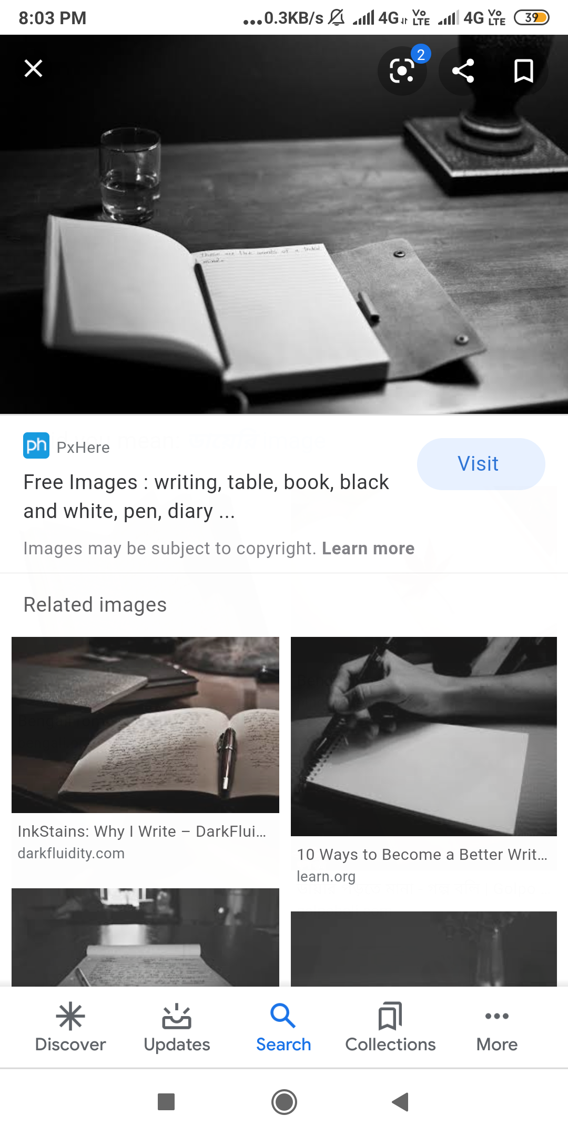
Task: Select the Search tab
Action: click(x=283, y=1027)
